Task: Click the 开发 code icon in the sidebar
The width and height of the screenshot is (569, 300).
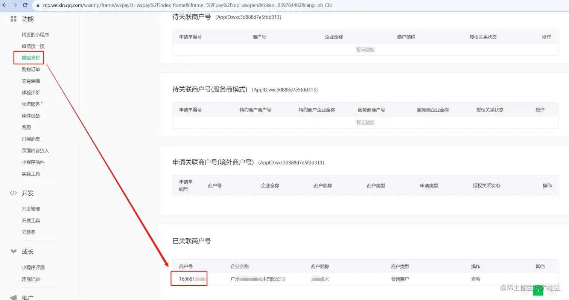Action: 14,193
